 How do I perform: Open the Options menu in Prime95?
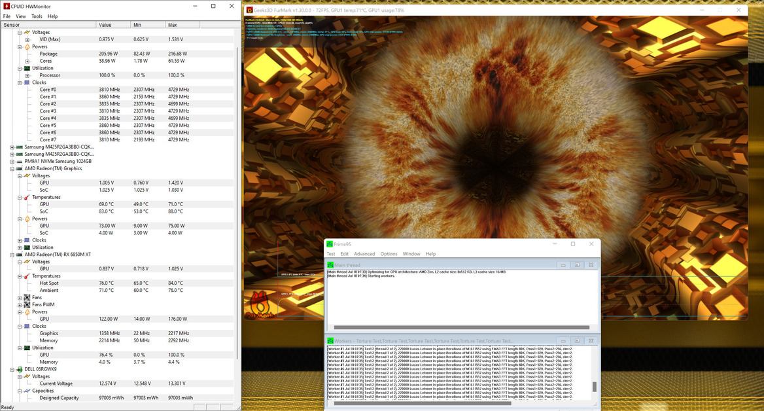(389, 254)
